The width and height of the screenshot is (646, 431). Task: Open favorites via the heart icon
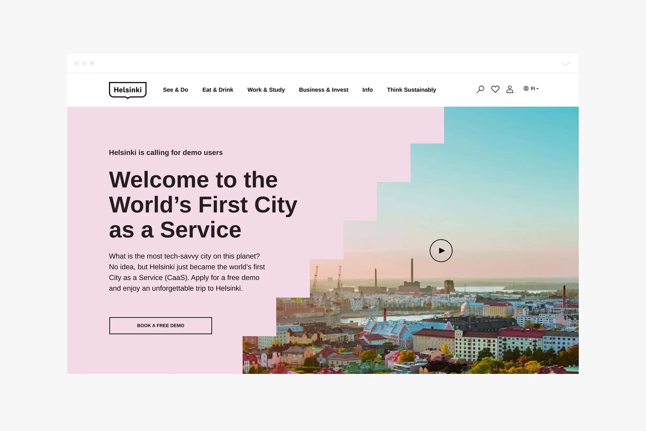(495, 89)
